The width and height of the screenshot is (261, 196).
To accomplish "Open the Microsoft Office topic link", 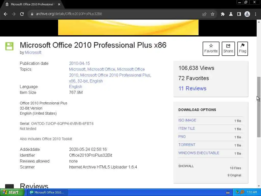I will (101, 69).
